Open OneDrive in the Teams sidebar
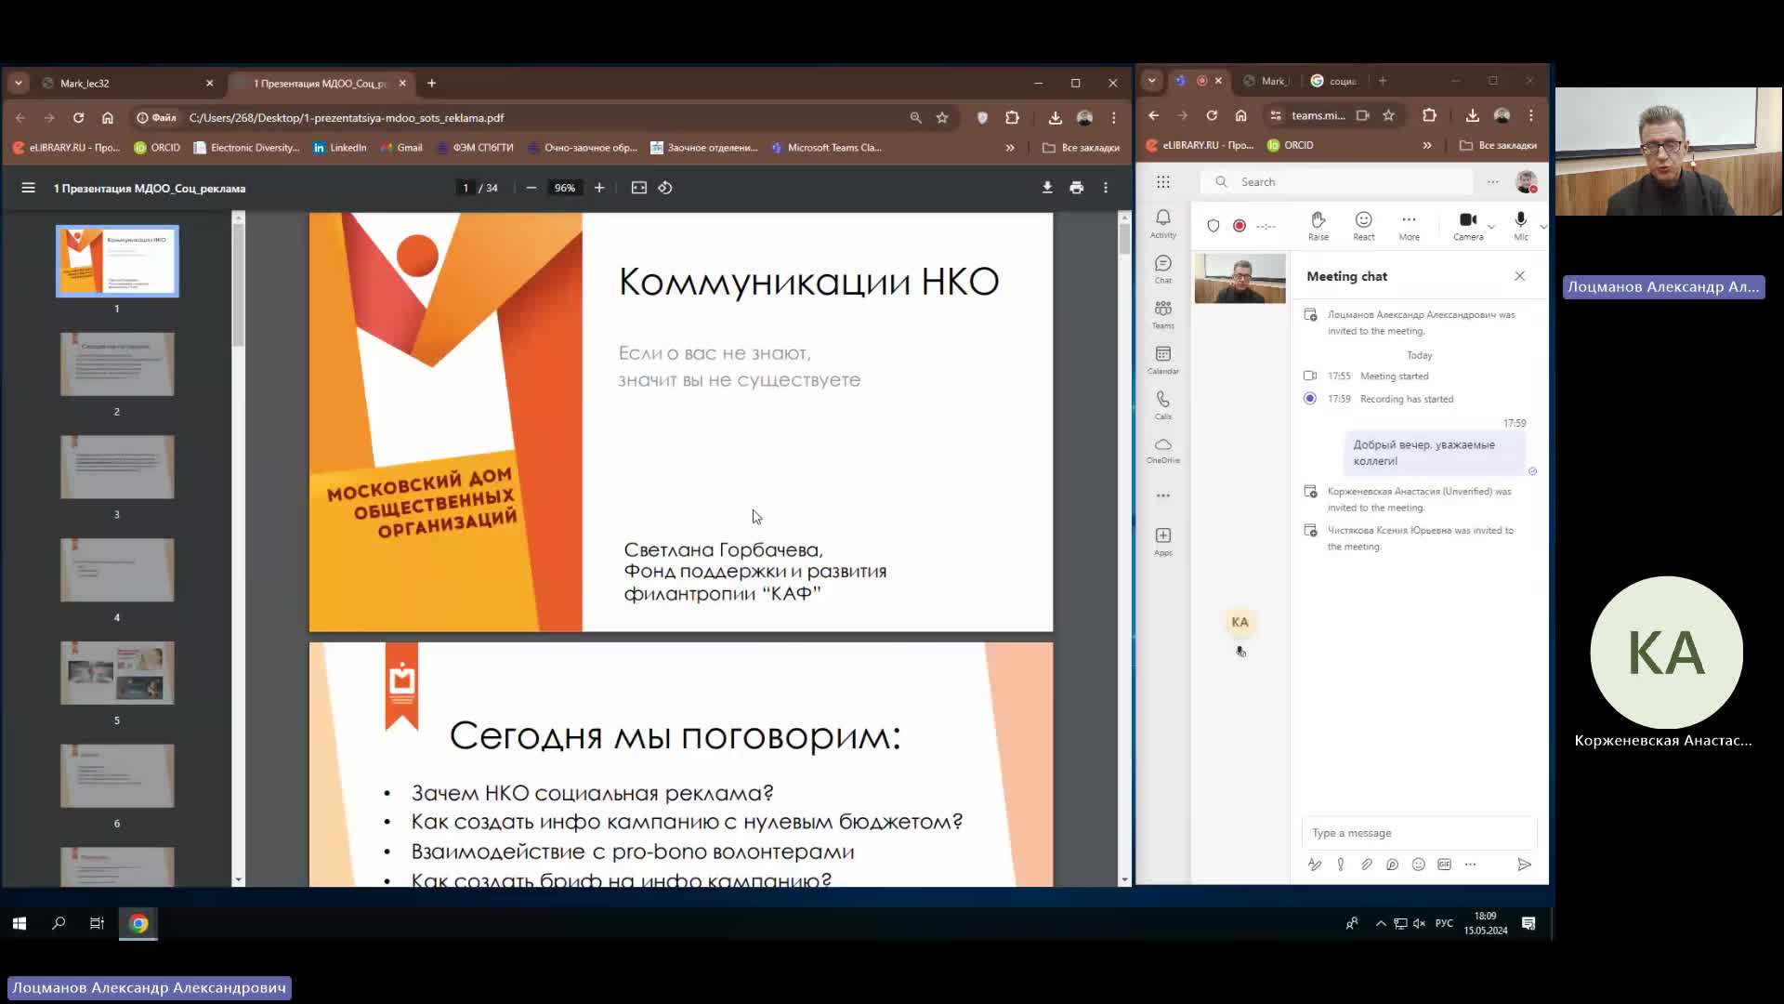The height and width of the screenshot is (1004, 1784). point(1163,451)
